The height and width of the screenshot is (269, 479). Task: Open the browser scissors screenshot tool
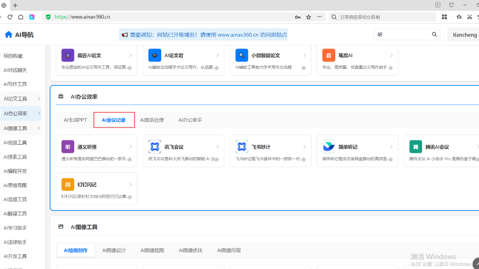pos(470,17)
